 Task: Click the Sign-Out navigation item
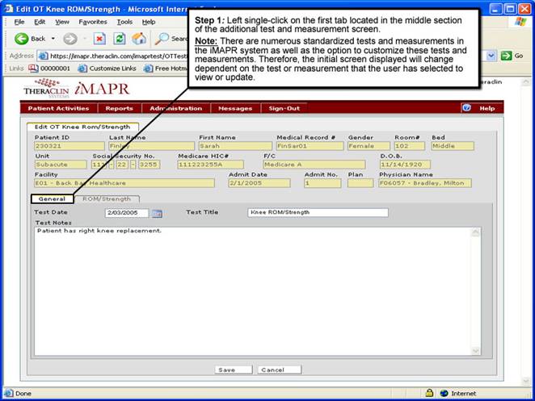click(284, 108)
